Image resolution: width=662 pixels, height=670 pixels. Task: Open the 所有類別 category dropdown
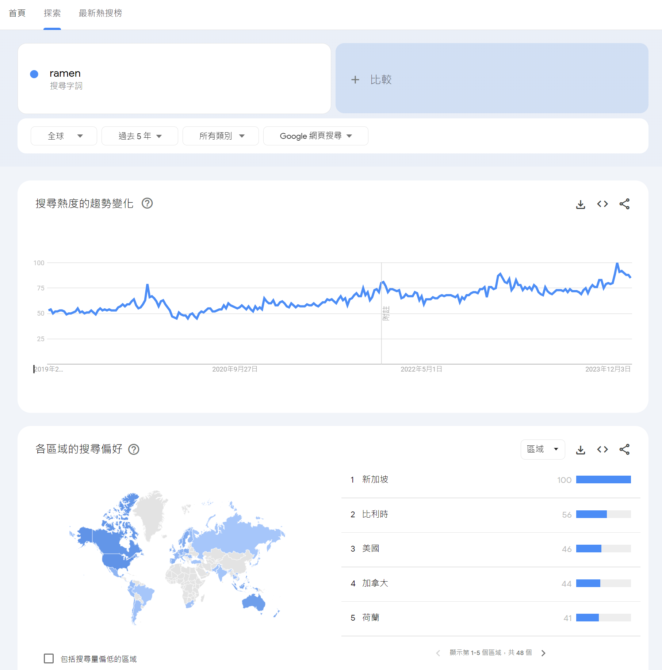221,136
